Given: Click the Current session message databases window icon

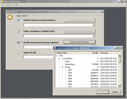Looking at the screenshot, I should pyautogui.click(x=55, y=48).
